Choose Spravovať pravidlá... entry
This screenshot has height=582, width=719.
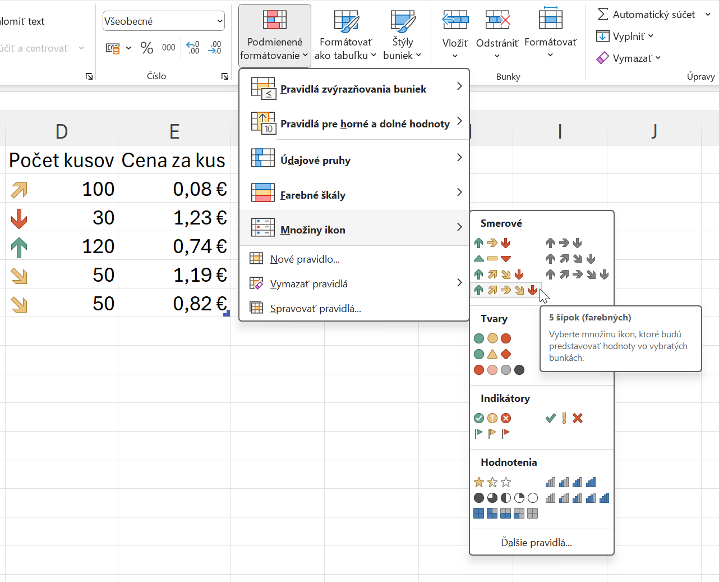point(354,308)
